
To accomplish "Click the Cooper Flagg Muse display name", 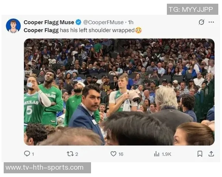I will click(49, 22).
